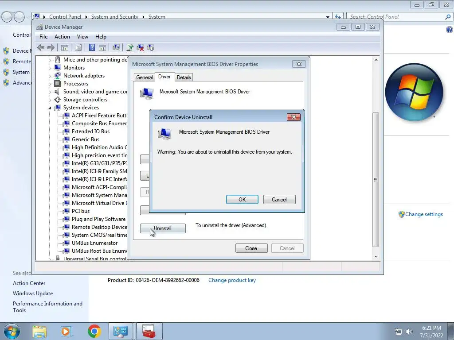This screenshot has height=340, width=454.
Task: Open the Properties toolbar icon in Device Manager
Action: (78, 47)
